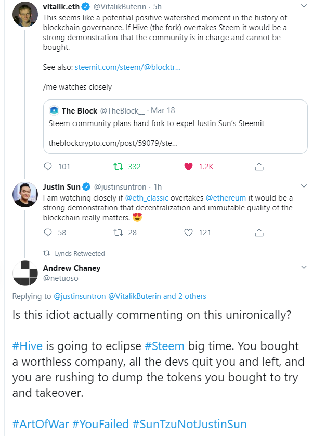Screen dimensions: 313x436
Task: Expand the options chevron on Justin Sun's tweet
Action: (304, 186)
